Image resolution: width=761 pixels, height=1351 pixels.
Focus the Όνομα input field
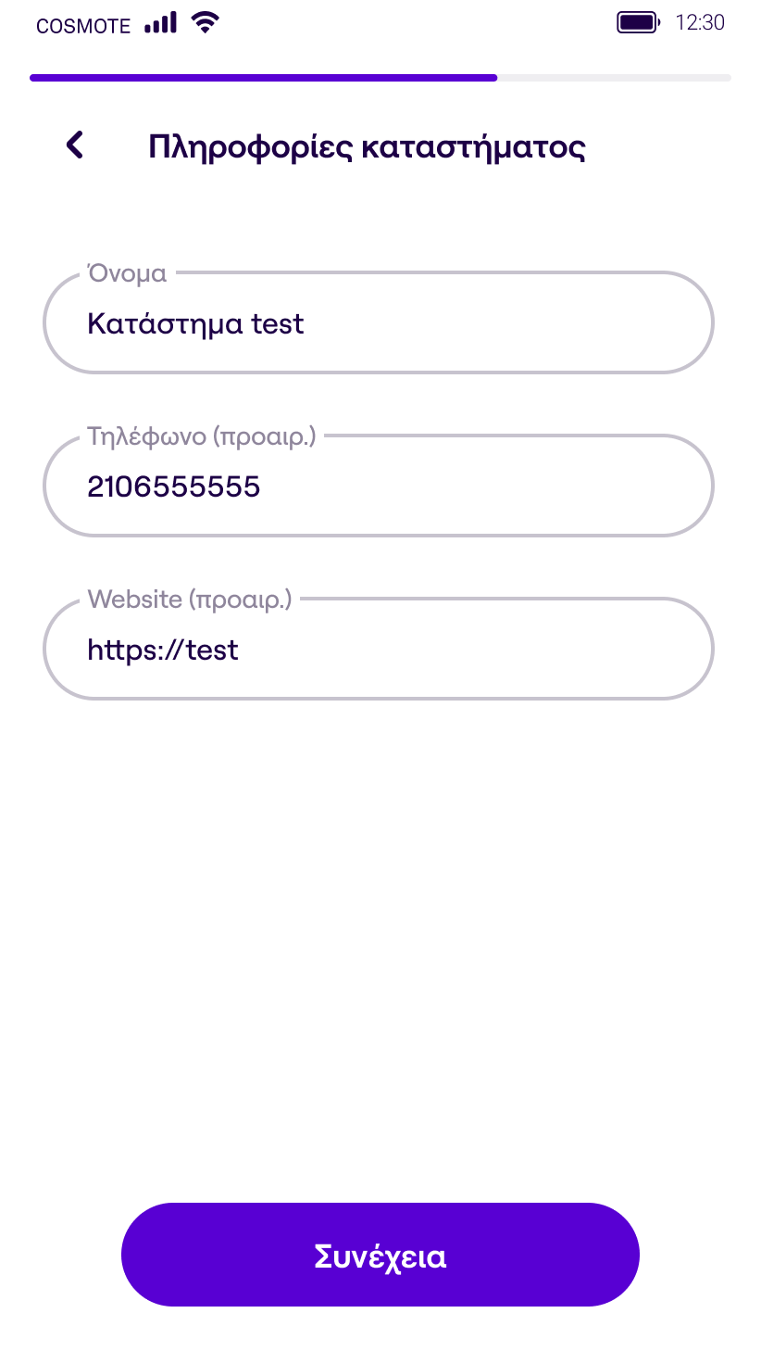click(x=379, y=322)
